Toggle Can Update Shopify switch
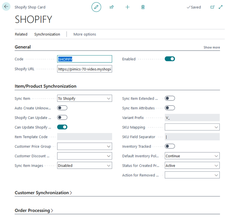 click(62, 127)
